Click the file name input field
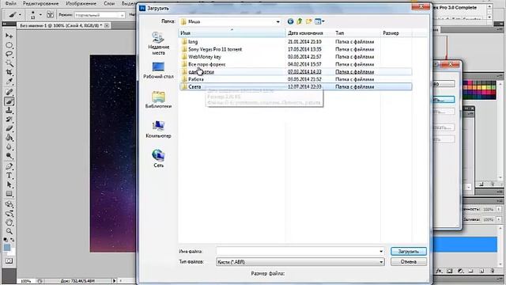This screenshot has width=506, height=285. coord(297,252)
